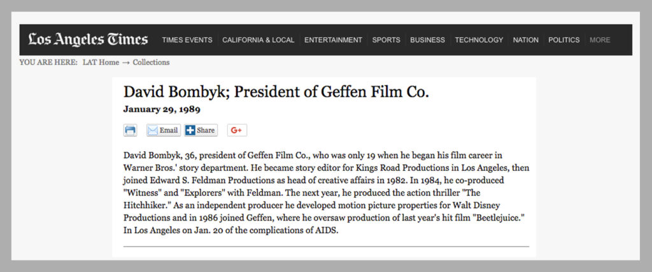Select SPORTS in the navigation bar

tap(386, 40)
